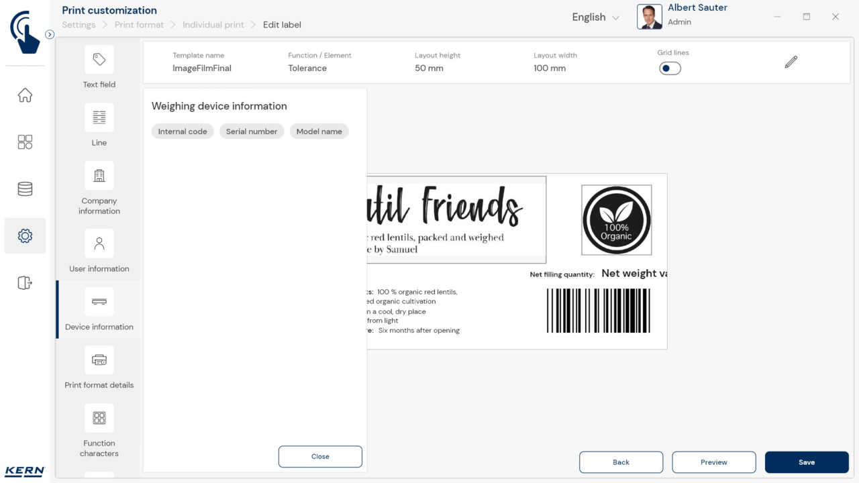Close the Weighing device information panel

pyautogui.click(x=320, y=457)
